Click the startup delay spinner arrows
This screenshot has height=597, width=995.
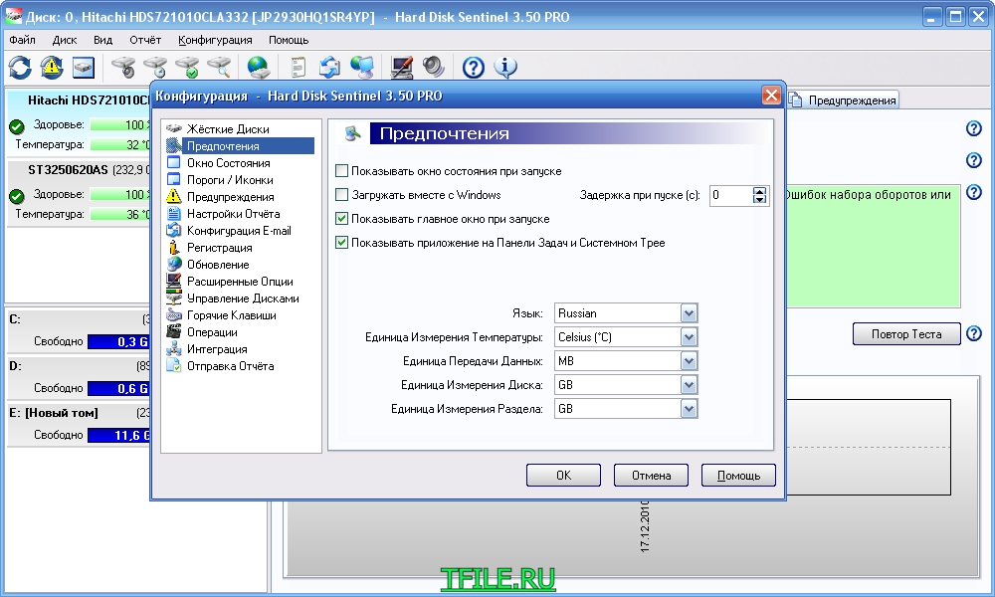(759, 195)
